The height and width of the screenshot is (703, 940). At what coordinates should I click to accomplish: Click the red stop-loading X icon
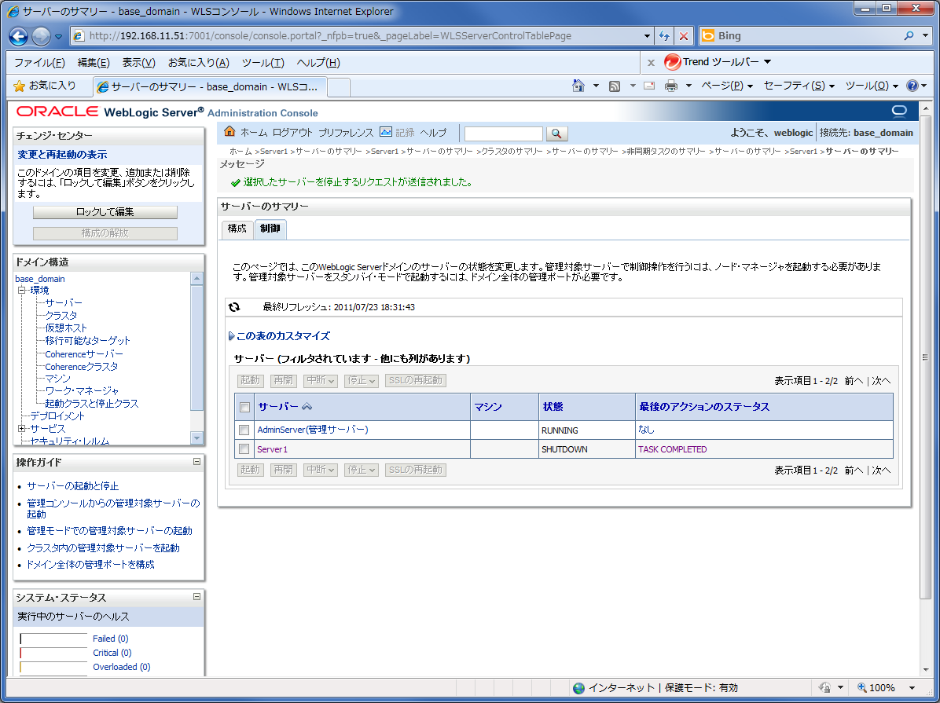pos(684,36)
